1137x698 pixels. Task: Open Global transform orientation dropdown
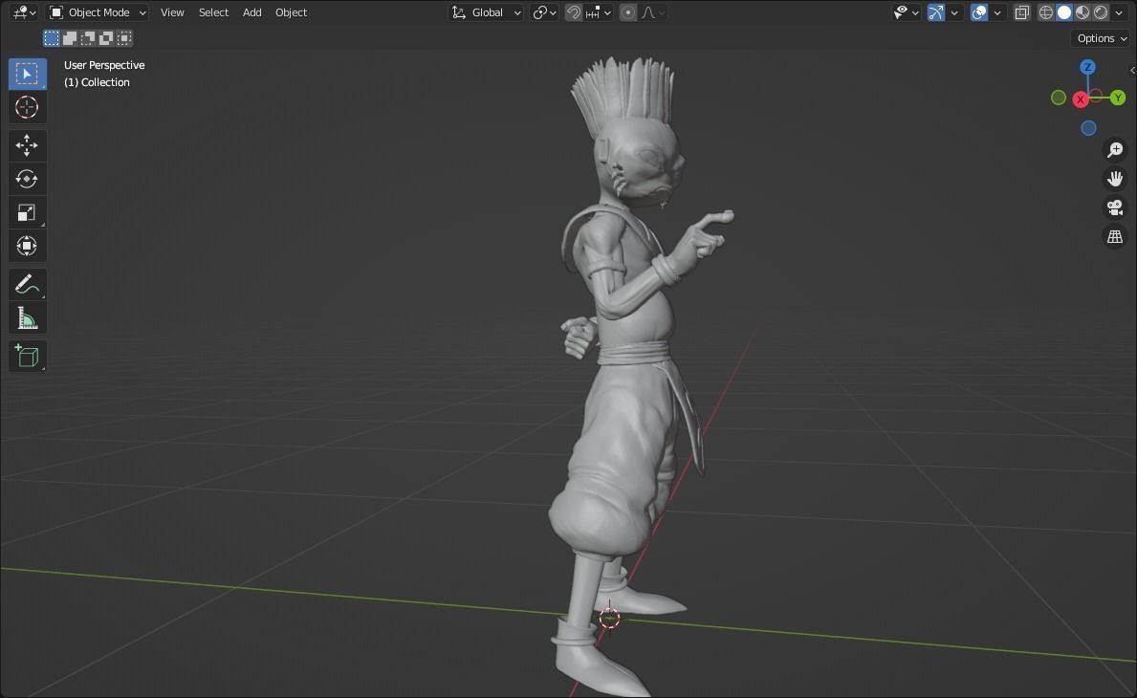tap(485, 12)
